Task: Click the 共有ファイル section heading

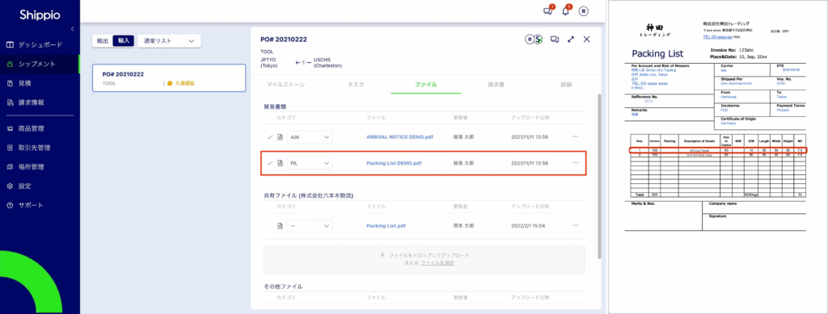Action: coord(308,195)
